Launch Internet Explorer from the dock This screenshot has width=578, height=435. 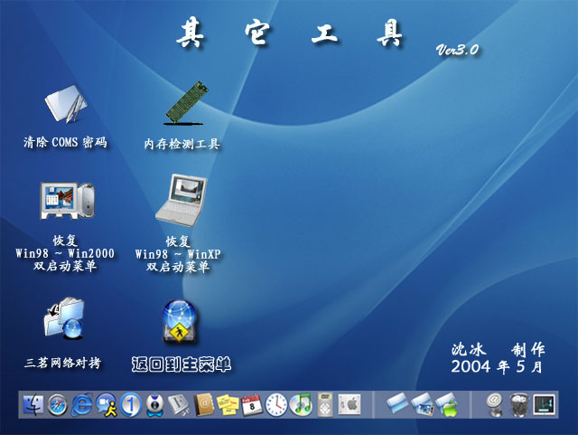point(81,405)
